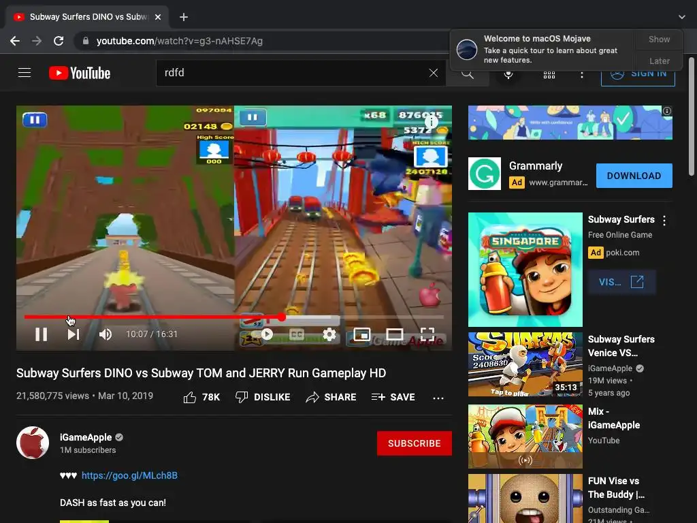Skip to the next video
Viewport: 697px width, 523px height.
tap(74, 334)
